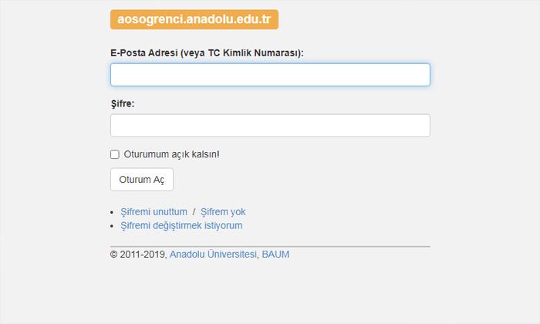The width and height of the screenshot is (540, 324).
Task: Click the bullet beside Şifremi unuttum
Action: tap(114, 212)
